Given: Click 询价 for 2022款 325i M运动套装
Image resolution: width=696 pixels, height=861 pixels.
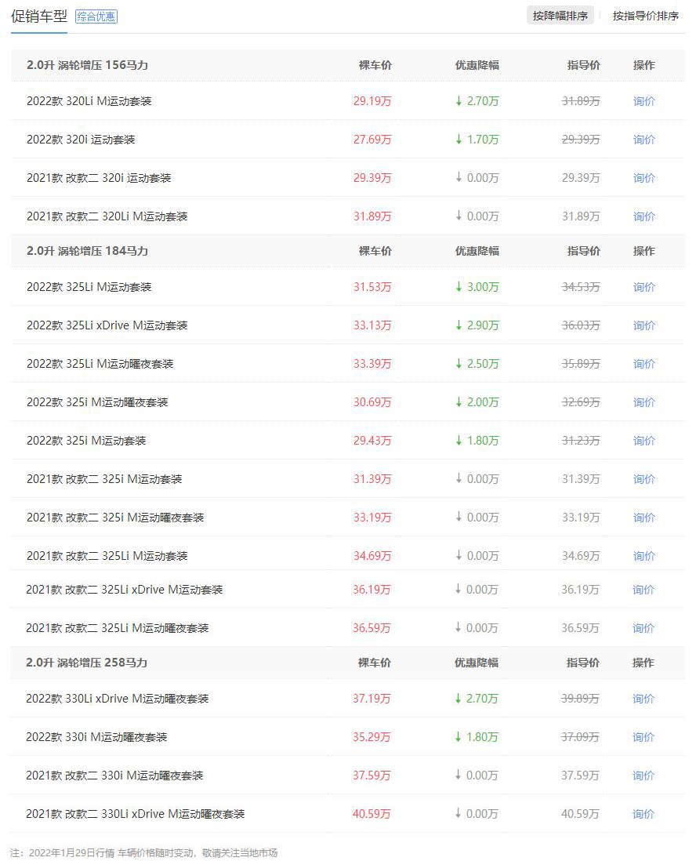Looking at the screenshot, I should point(643,441).
